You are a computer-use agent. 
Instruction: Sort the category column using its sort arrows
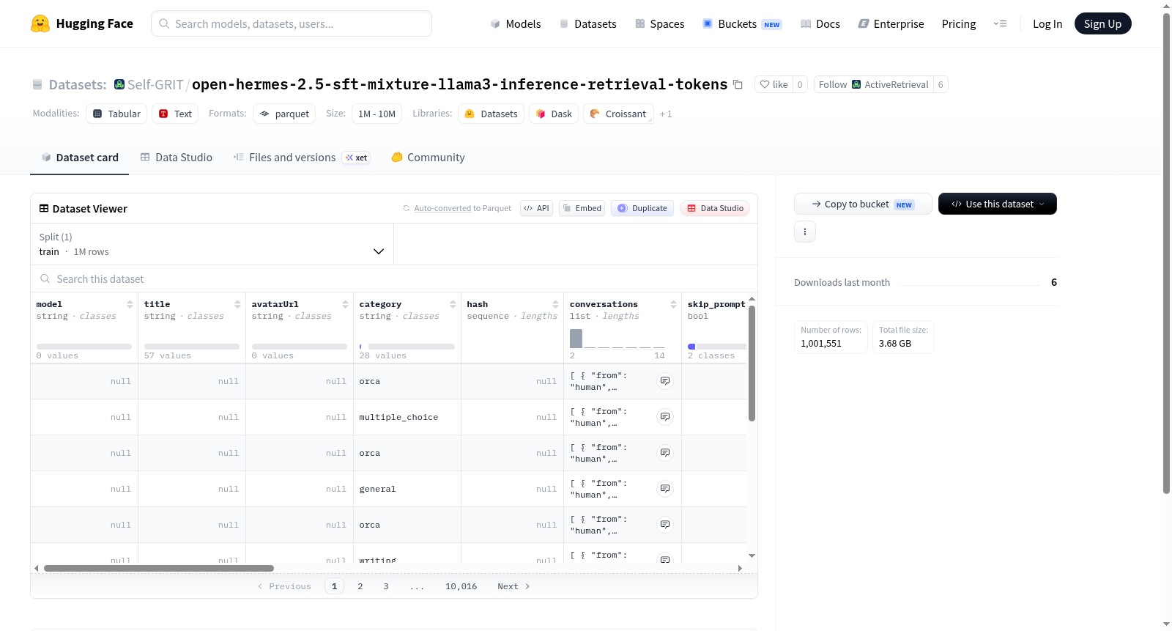pos(453,304)
